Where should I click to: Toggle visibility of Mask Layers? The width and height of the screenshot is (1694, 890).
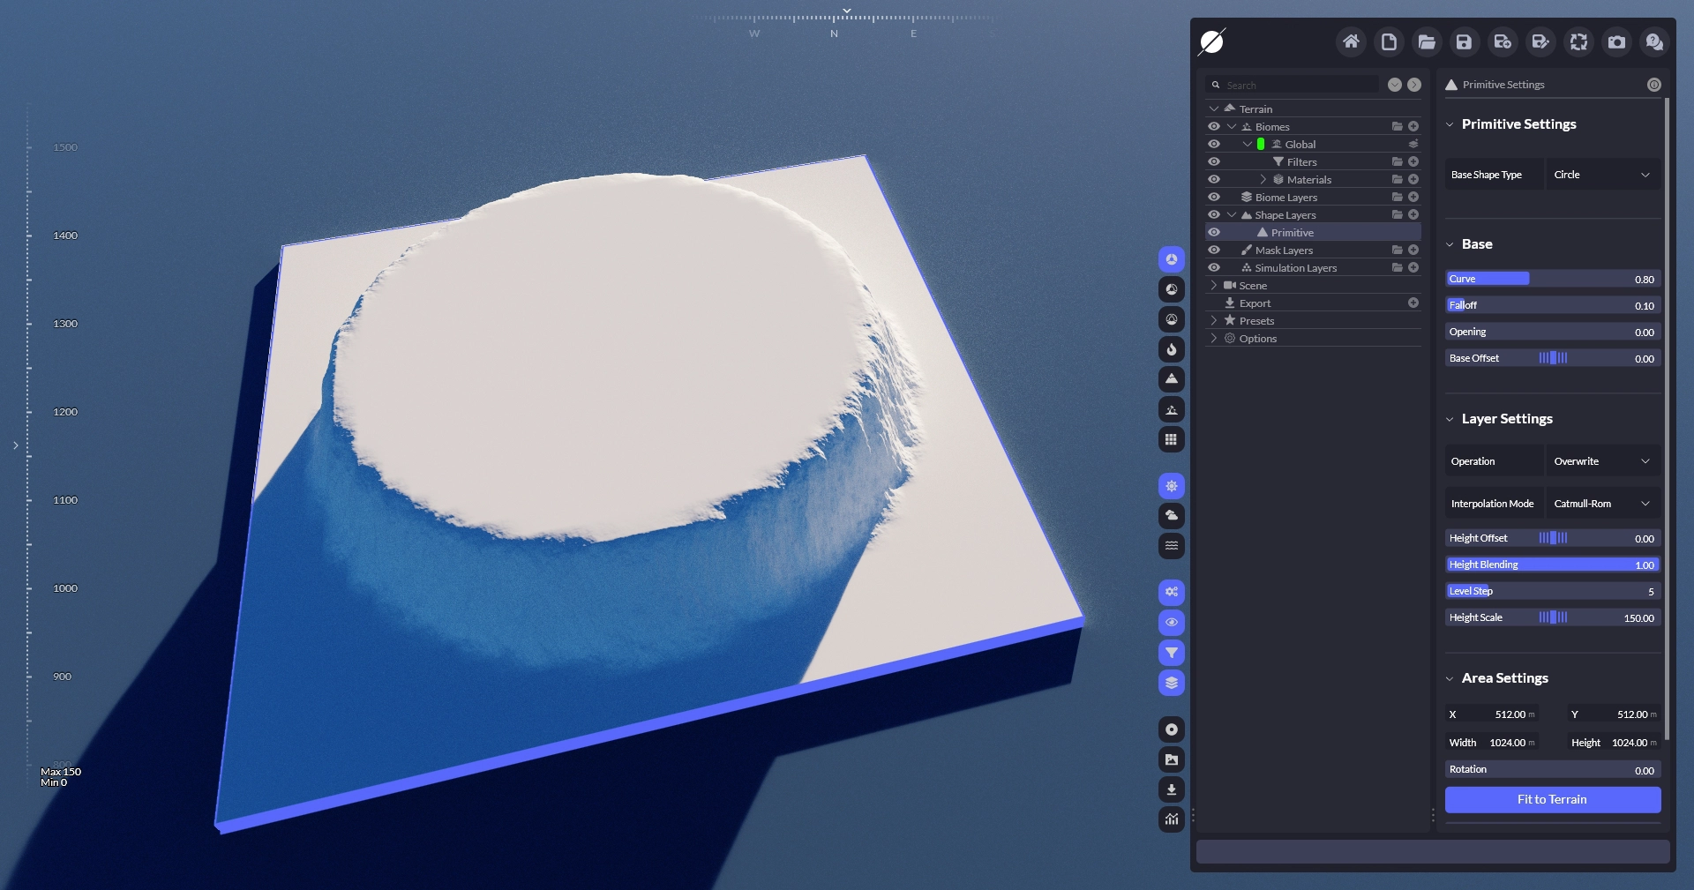(x=1214, y=251)
